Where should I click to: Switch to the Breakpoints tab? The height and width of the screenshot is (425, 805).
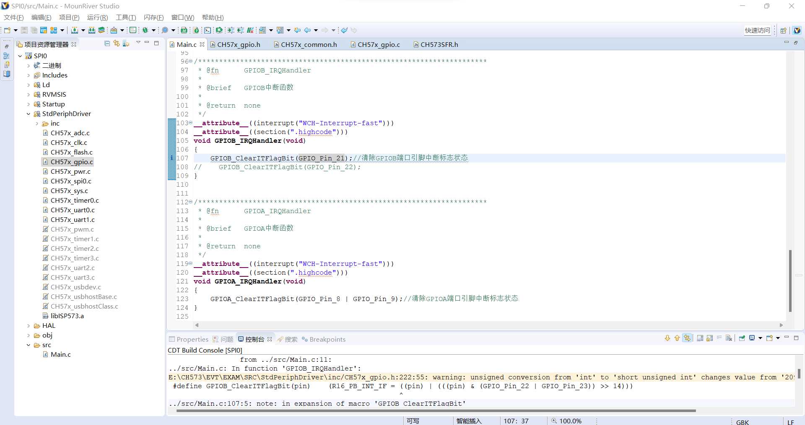(x=324, y=339)
